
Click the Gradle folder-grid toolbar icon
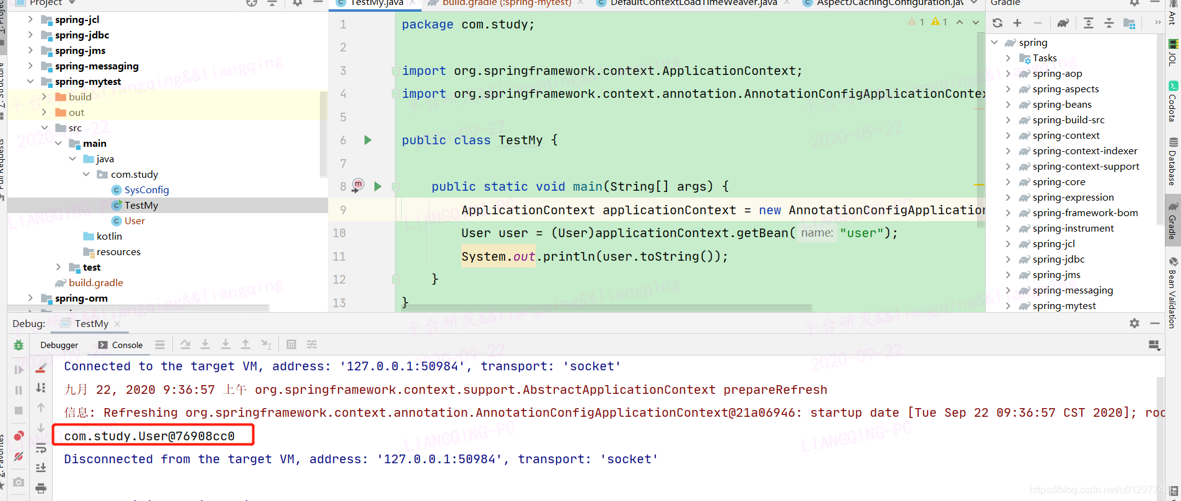(x=1130, y=23)
